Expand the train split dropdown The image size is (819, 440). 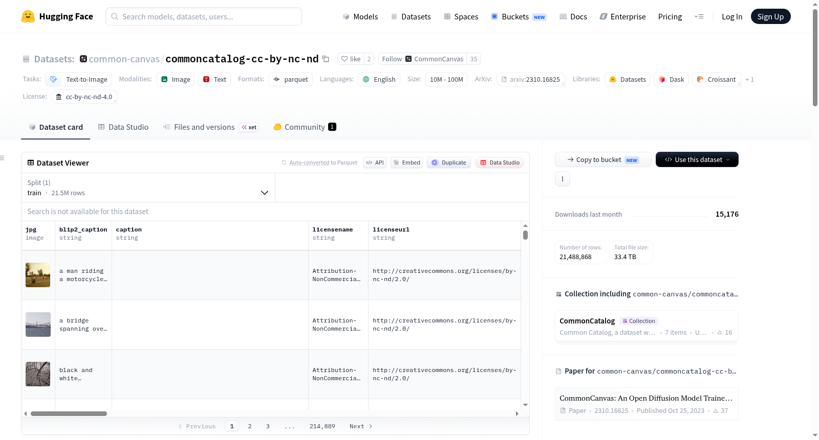click(x=148, y=188)
